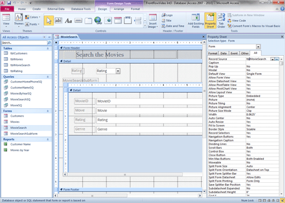This screenshot has height=203, width=285.
Task: Save the database with the floppy icon
Action: (x=9, y=3)
